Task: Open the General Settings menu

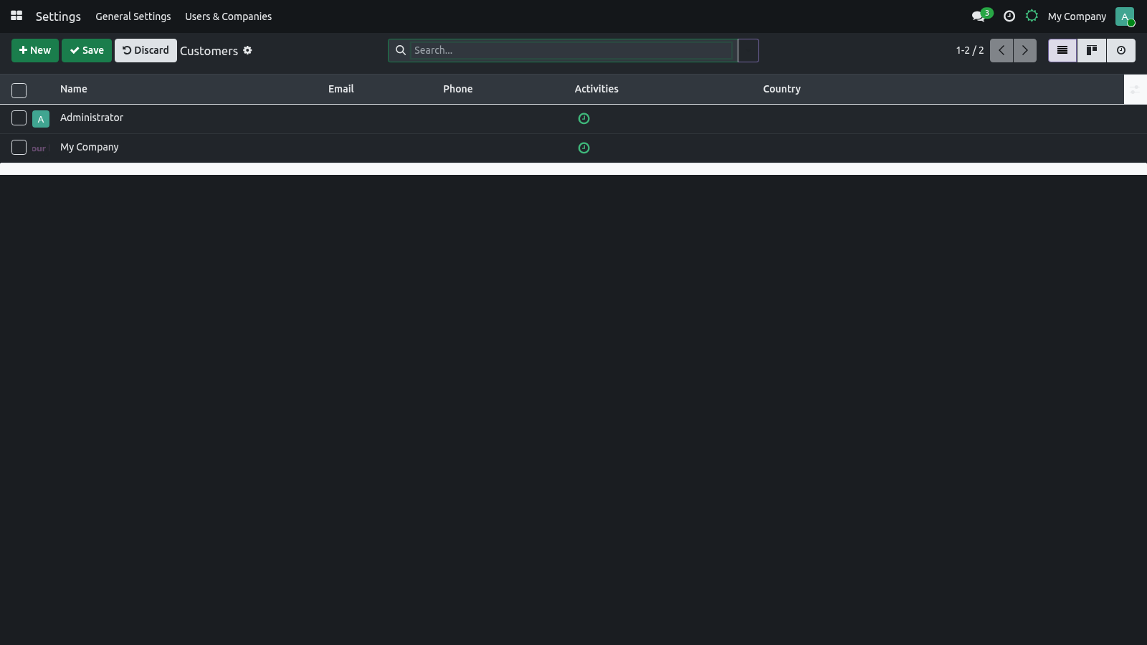Action: (133, 16)
